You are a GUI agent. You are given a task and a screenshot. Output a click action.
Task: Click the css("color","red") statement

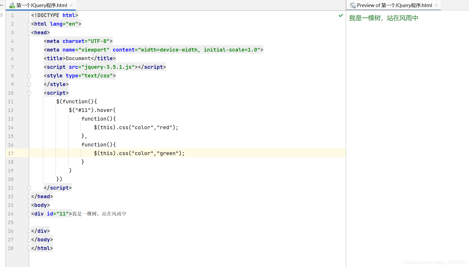click(x=136, y=128)
